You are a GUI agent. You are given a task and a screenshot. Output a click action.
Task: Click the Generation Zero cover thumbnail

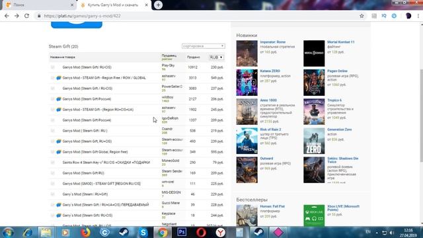point(314,141)
